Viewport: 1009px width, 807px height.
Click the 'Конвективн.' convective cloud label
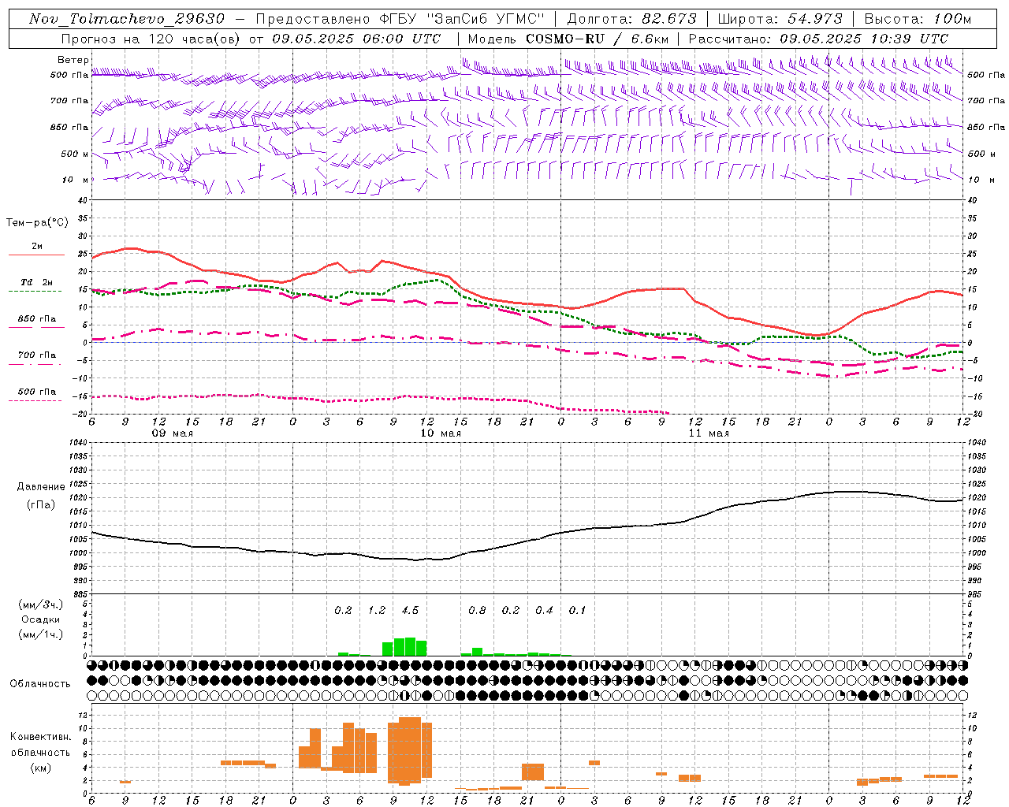click(41, 737)
